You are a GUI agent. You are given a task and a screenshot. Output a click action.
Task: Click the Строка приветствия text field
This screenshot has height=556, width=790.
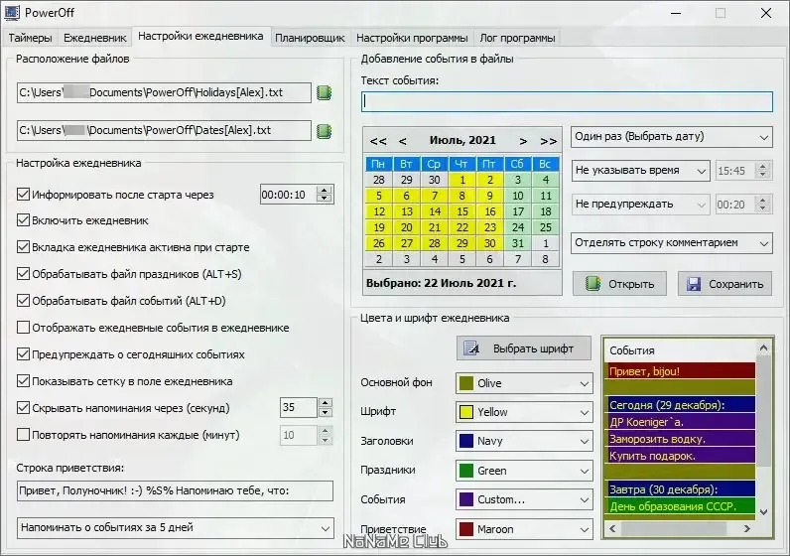point(176,491)
